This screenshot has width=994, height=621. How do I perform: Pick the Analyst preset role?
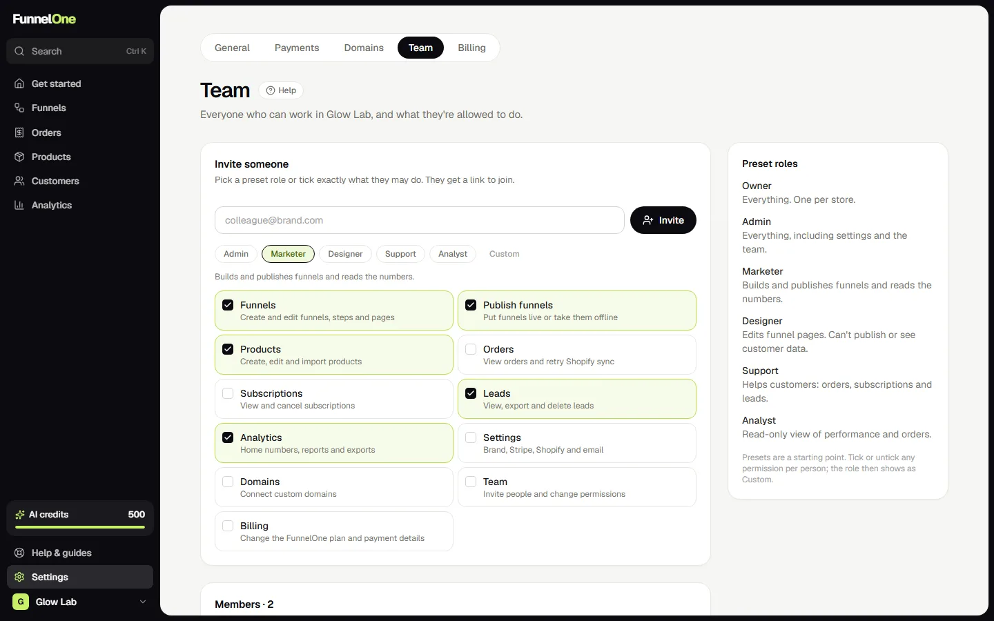pos(453,254)
